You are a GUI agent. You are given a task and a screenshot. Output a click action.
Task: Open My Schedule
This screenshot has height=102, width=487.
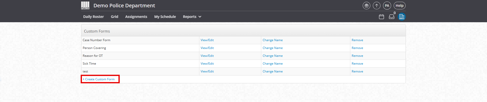[x=165, y=17]
